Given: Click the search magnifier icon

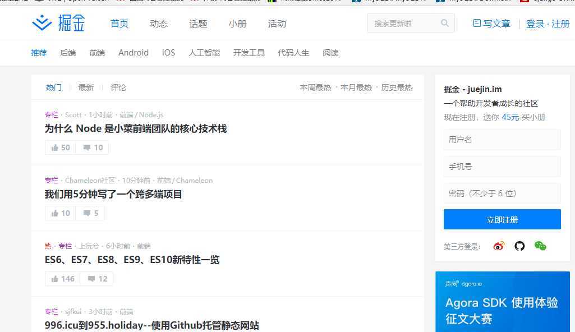Looking at the screenshot, I should pos(444,23).
